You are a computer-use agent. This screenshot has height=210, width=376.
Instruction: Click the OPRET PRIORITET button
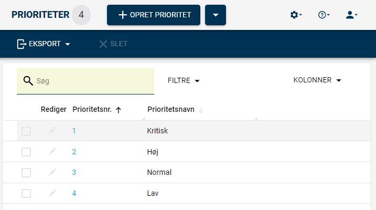[154, 15]
